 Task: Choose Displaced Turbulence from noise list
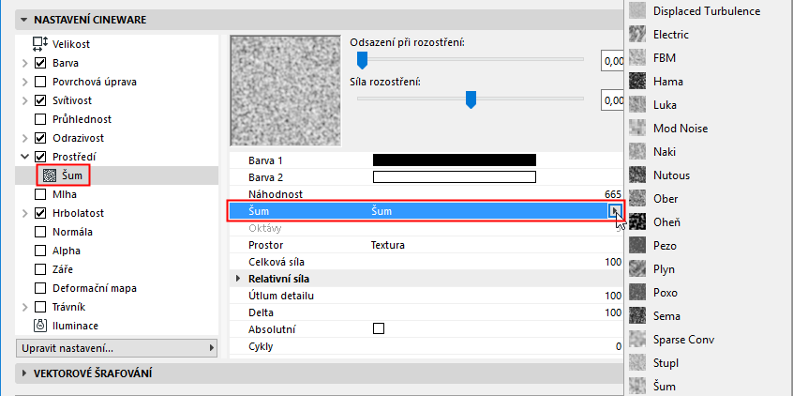[707, 10]
